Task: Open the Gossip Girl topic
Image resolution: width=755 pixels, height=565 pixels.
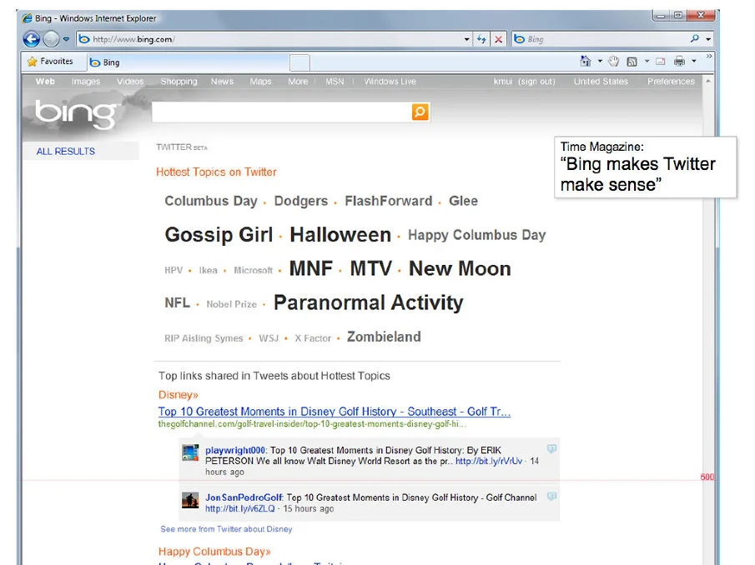Action: point(219,235)
